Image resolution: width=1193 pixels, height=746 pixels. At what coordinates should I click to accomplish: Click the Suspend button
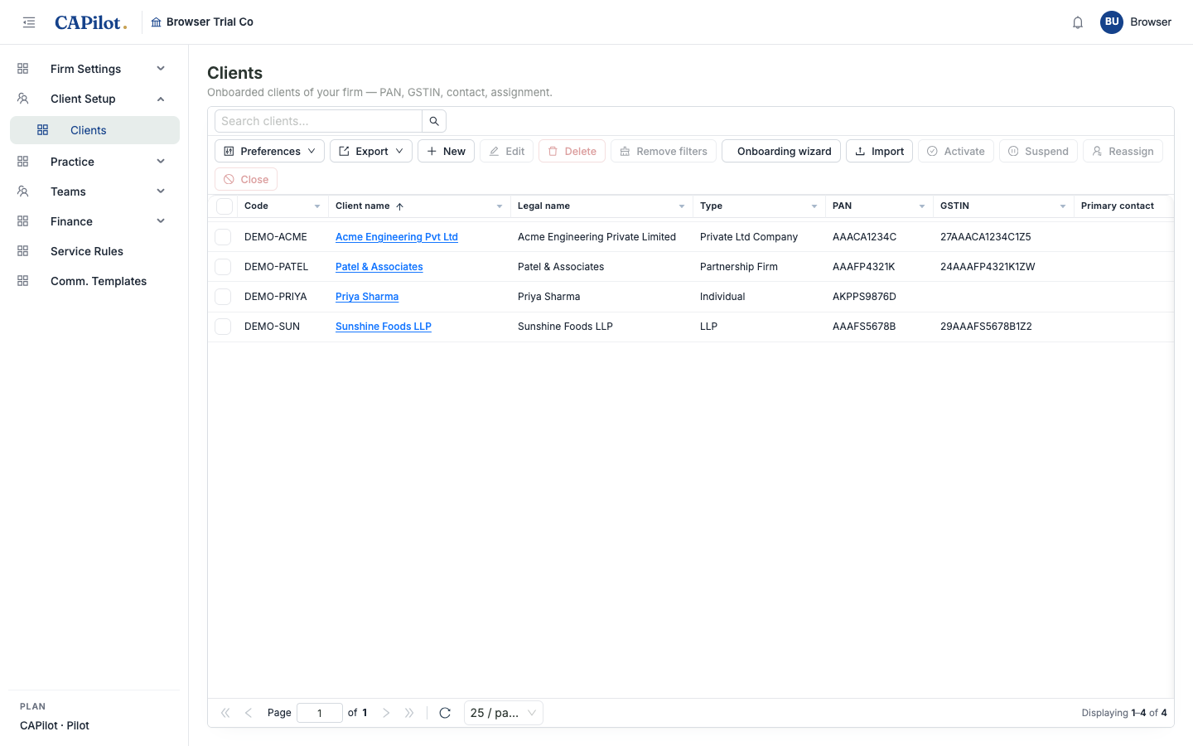click(x=1038, y=151)
